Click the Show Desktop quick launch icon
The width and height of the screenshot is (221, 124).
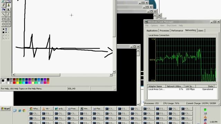[x=15, y=111]
